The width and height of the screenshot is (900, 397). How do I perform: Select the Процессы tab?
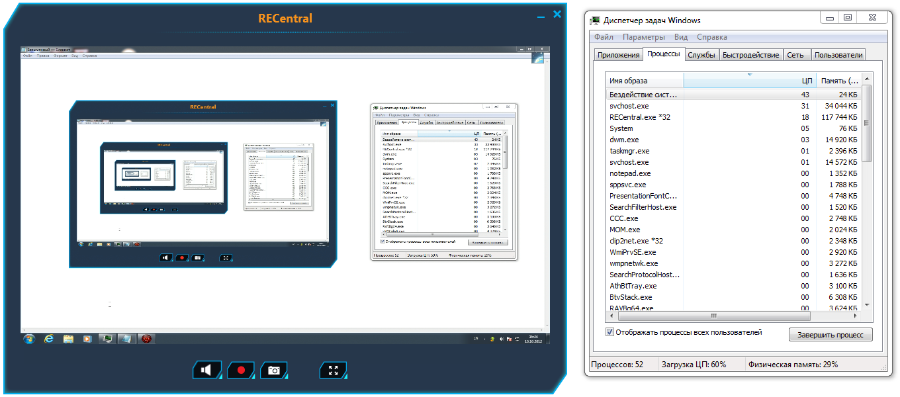(664, 54)
